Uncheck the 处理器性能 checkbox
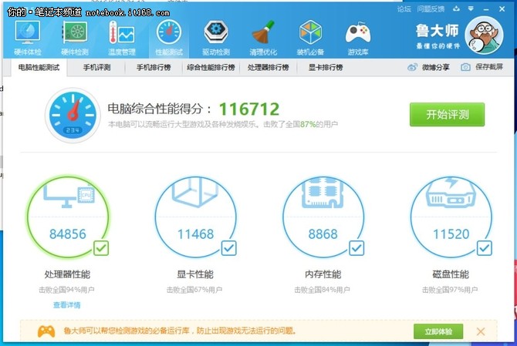517x346 pixels. (101, 248)
